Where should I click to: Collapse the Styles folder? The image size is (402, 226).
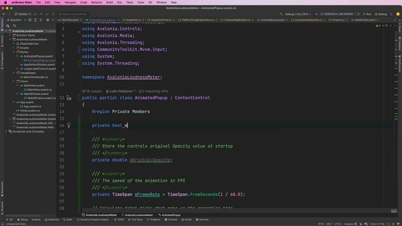coord(14,51)
